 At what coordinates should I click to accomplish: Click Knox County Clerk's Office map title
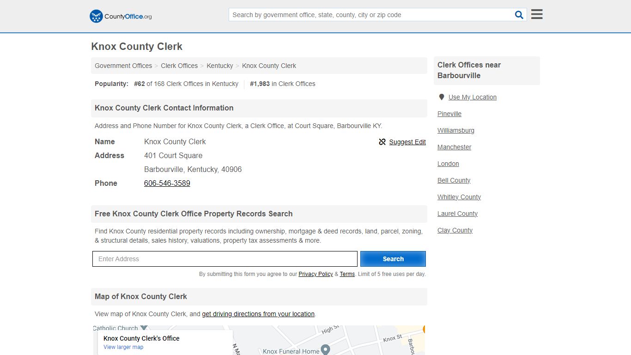(x=141, y=338)
